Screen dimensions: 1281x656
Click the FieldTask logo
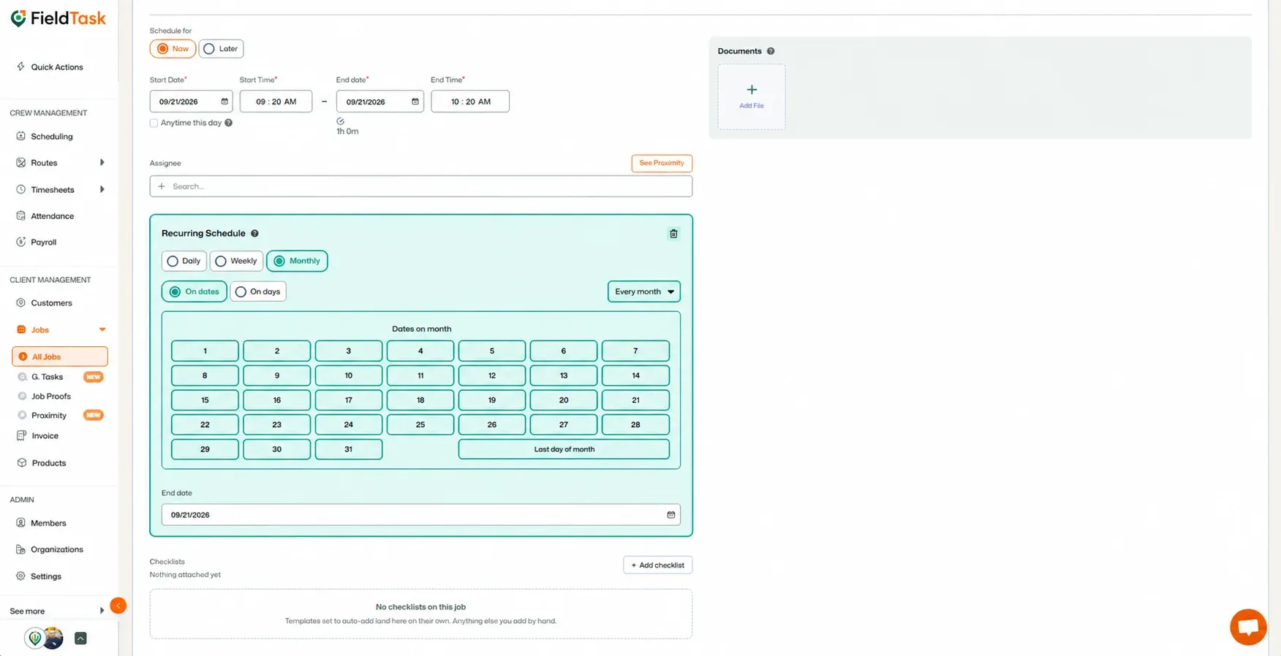coord(58,18)
